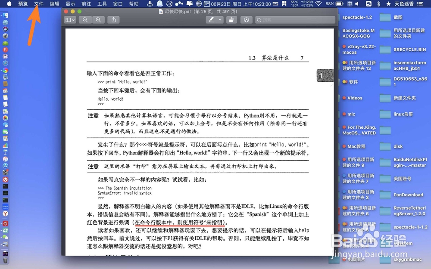Open the 预览 application menu
Viewport: 431px width, 269px height.
point(23,3)
